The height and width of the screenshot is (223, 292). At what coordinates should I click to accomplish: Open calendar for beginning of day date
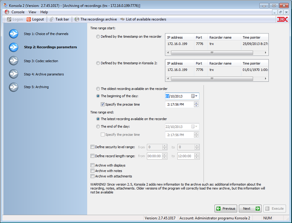195,96
